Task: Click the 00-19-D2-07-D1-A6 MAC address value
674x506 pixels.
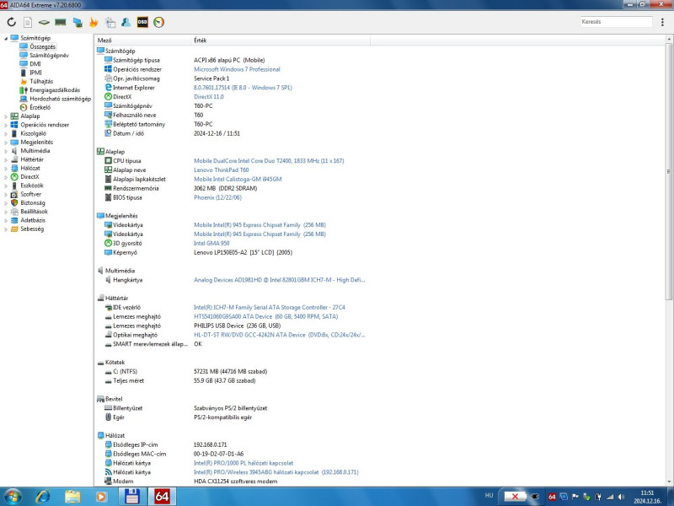Action: pyautogui.click(x=219, y=454)
